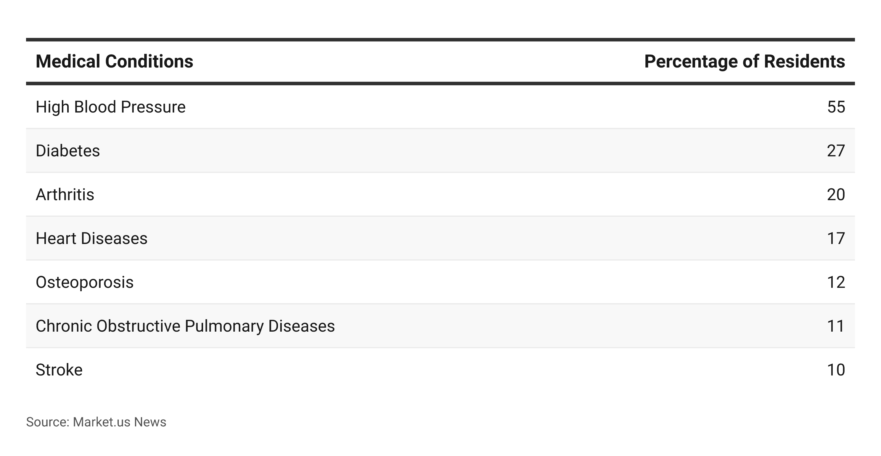The width and height of the screenshot is (881, 456).
Task: Click the empty middle of the Heart Diseases row
Action: coord(440,238)
